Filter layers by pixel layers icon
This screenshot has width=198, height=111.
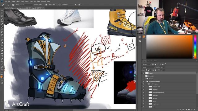[153, 64]
